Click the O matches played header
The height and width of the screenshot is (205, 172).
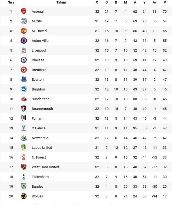pyautogui.click(x=97, y=2)
